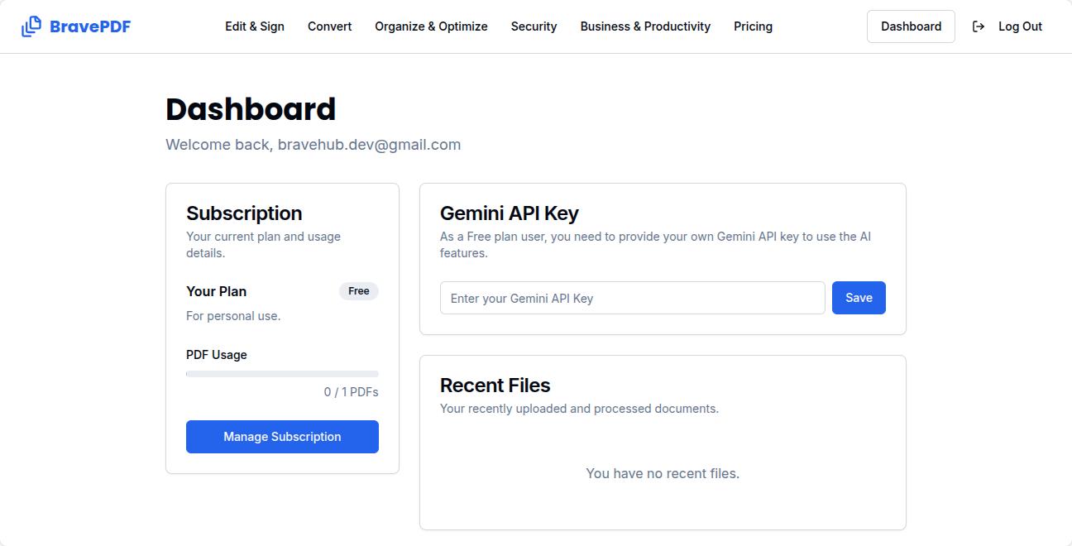Click the Log Out text

click(x=1020, y=26)
